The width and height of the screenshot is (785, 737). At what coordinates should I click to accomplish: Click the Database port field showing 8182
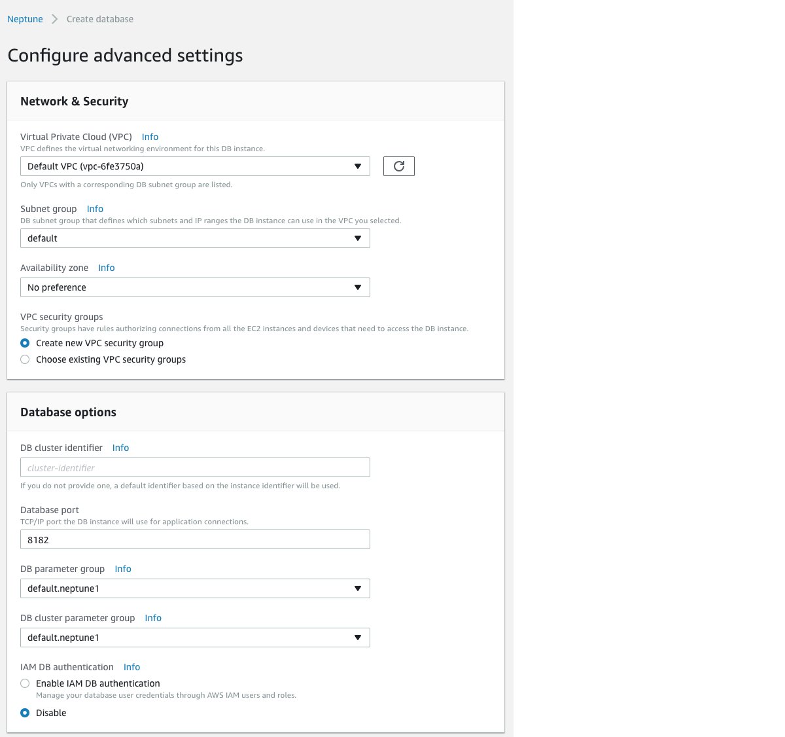pyautogui.click(x=195, y=539)
